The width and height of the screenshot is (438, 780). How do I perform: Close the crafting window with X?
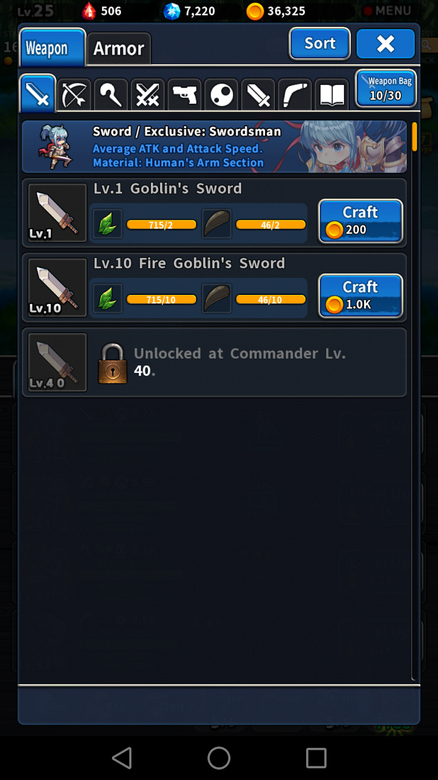pos(385,44)
